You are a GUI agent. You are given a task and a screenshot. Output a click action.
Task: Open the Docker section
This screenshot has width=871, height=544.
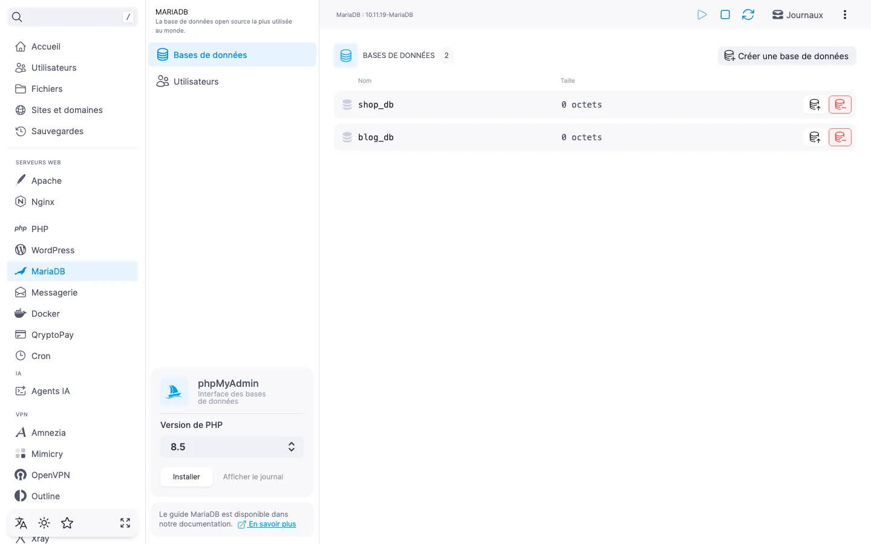73,314
